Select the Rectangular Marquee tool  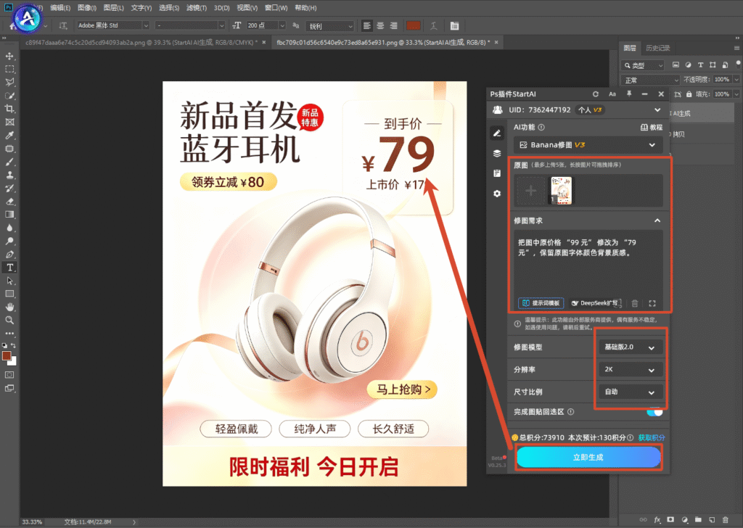pyautogui.click(x=9, y=69)
